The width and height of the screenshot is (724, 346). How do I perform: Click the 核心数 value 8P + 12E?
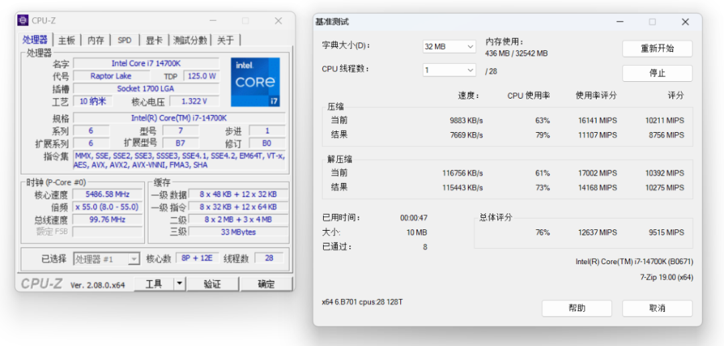click(x=198, y=258)
